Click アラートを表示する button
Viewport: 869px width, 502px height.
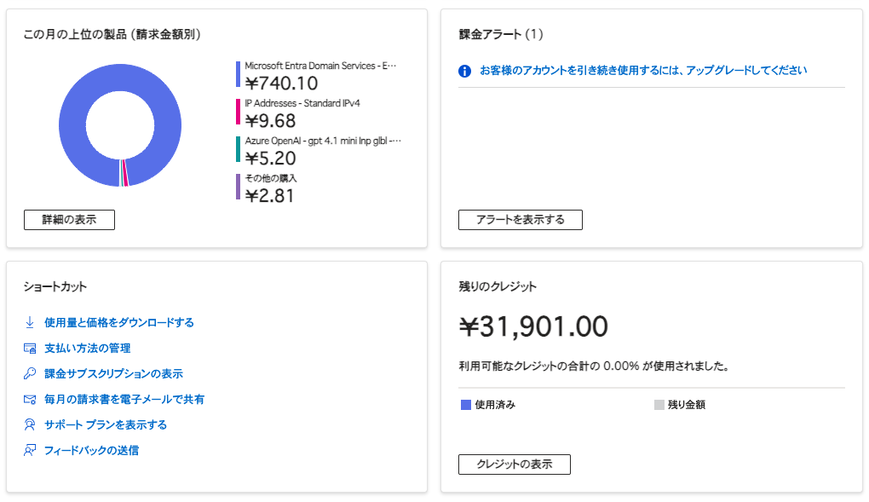tap(521, 220)
